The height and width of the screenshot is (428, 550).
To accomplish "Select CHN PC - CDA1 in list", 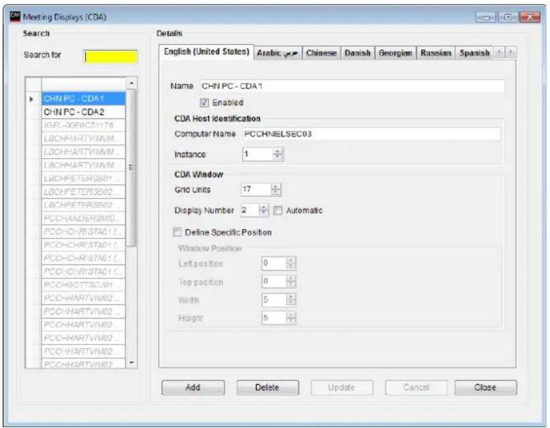I will [x=83, y=98].
